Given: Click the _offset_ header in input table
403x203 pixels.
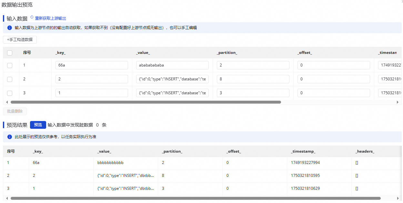Looking at the screenshot, I should pyautogui.click(x=305, y=53).
